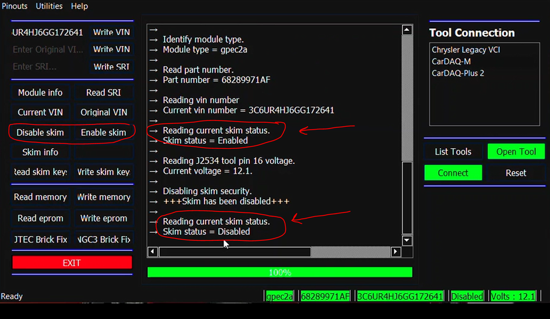Click the Disable skim button

coord(40,133)
